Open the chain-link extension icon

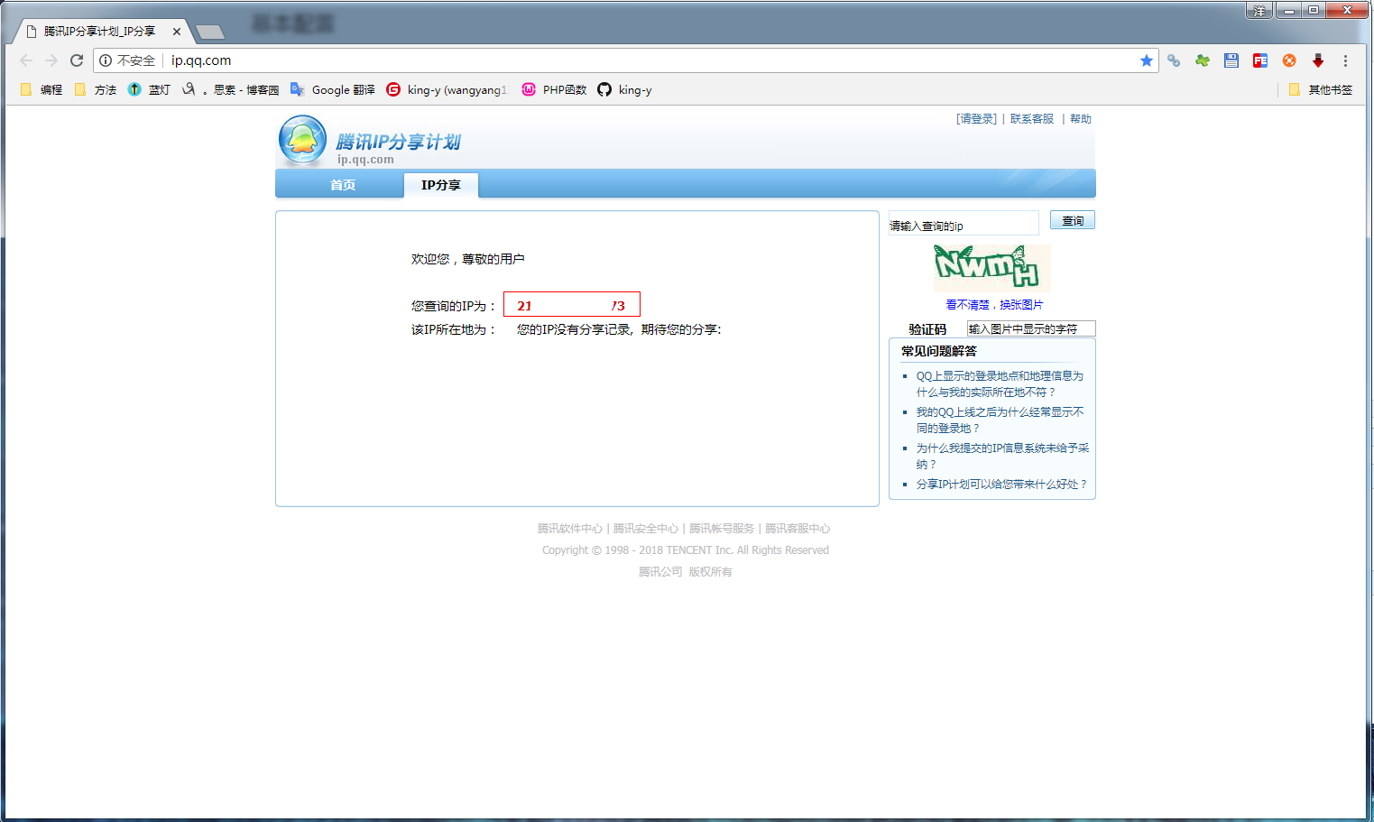tap(1174, 60)
